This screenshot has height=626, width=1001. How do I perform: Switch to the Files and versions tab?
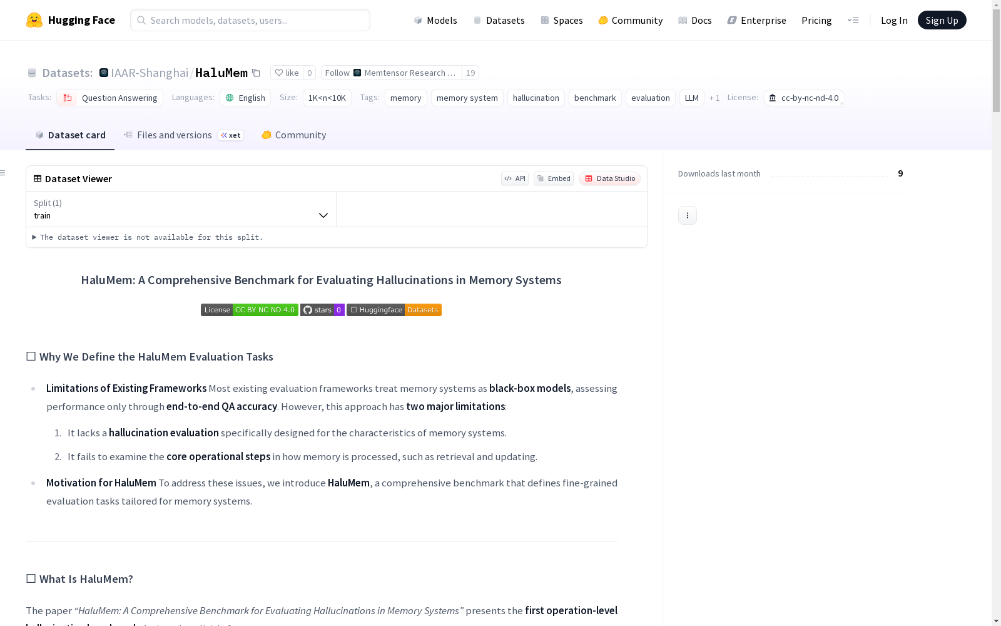pyautogui.click(x=183, y=135)
